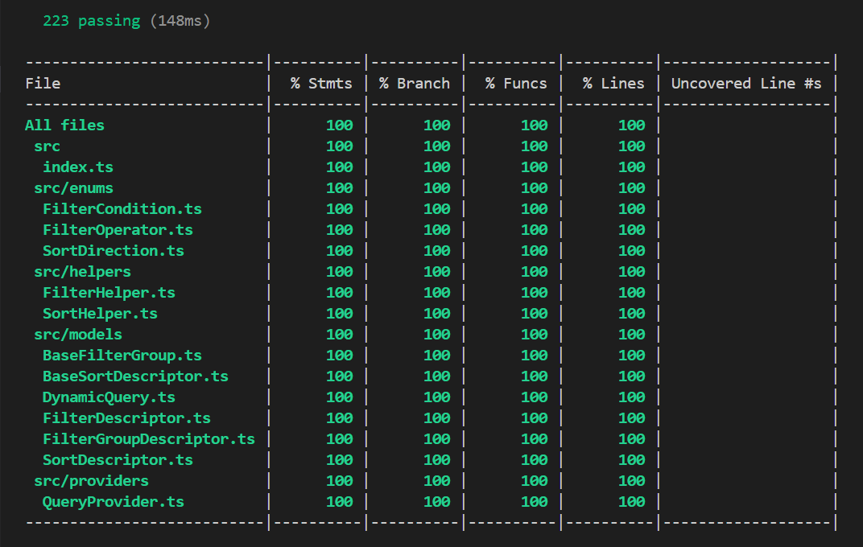
Task: Select the "index.ts" file name
Action: coord(78,167)
